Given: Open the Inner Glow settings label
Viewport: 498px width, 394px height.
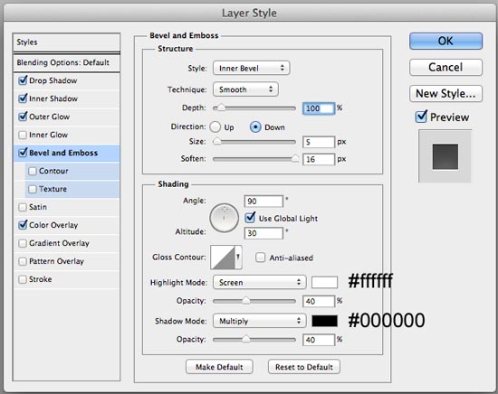Looking at the screenshot, I should point(48,135).
